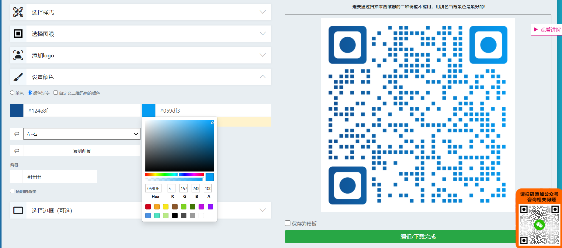Expand the 添加logo section chevron
The width and height of the screenshot is (562, 248).
click(263, 55)
